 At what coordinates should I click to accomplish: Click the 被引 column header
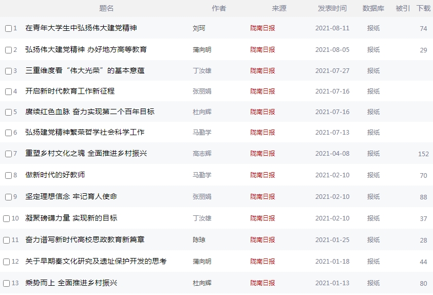tap(403, 8)
